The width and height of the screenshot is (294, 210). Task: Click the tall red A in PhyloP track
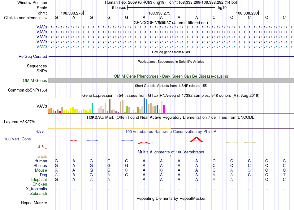coord(196,139)
